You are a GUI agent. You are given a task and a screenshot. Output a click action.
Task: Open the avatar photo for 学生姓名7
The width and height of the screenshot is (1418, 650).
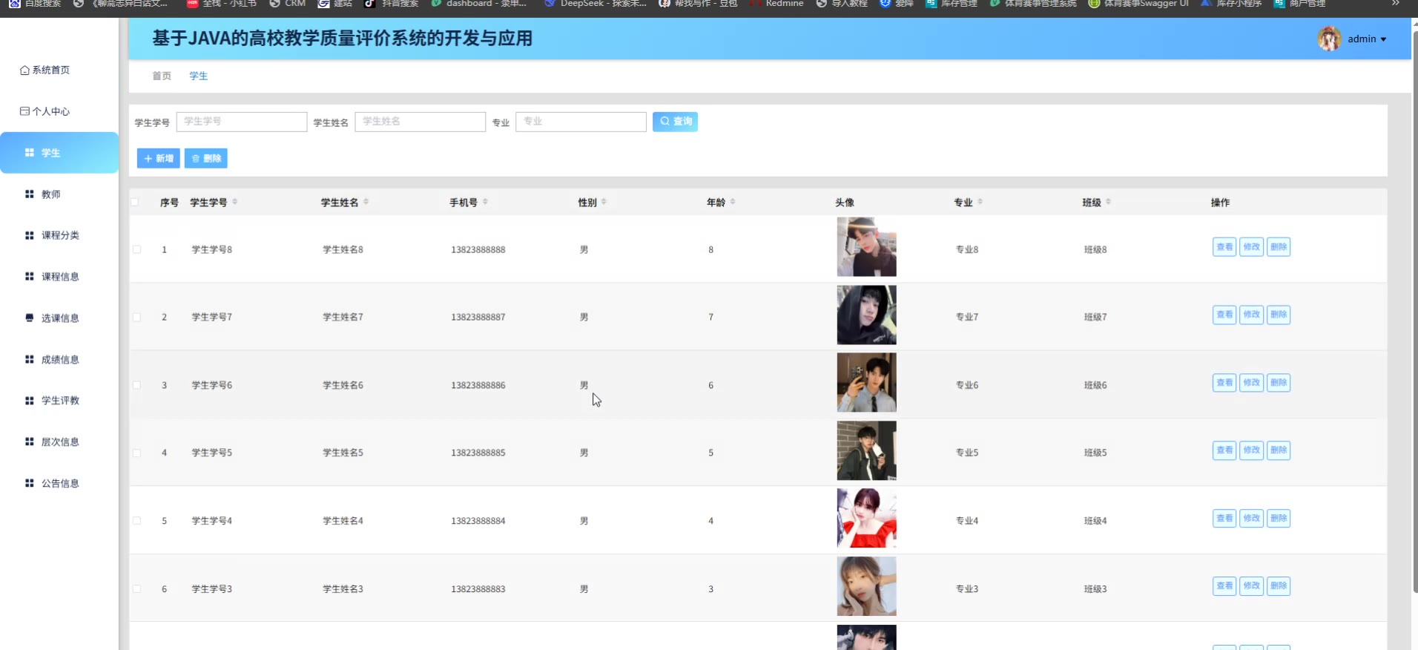(x=866, y=315)
